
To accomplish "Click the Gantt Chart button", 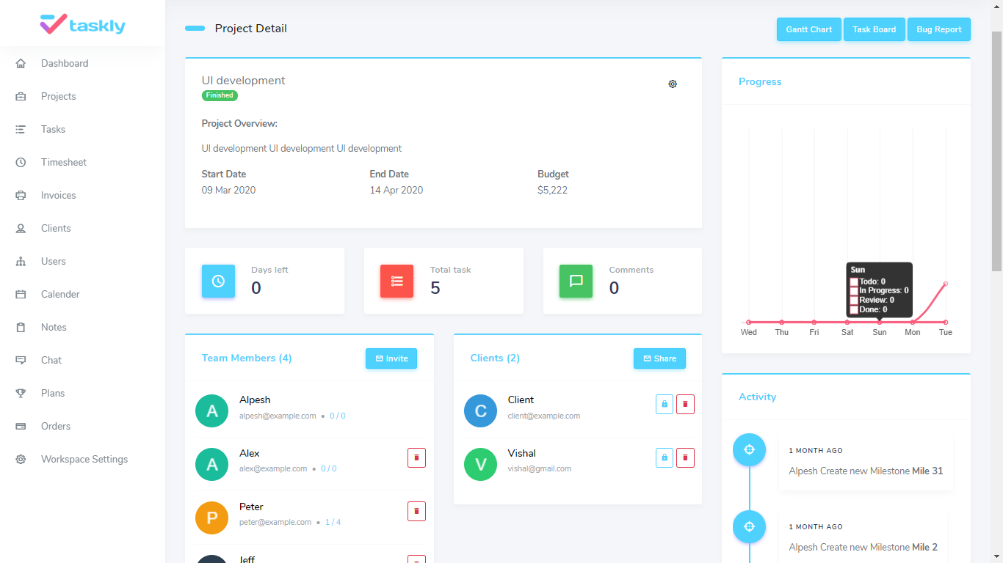I will pyautogui.click(x=808, y=29).
